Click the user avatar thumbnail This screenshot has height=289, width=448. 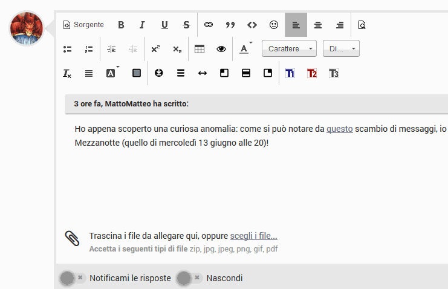pos(27,28)
